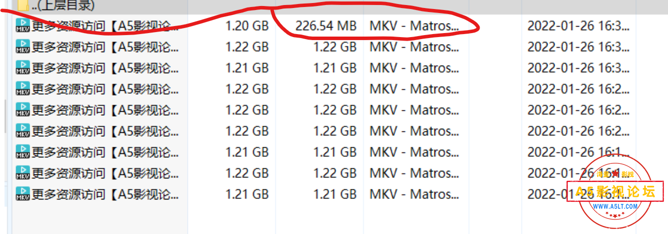Open the WWW.A5LT.COM link in the stamp
Screen dimensions: 668x234
coord(615,206)
